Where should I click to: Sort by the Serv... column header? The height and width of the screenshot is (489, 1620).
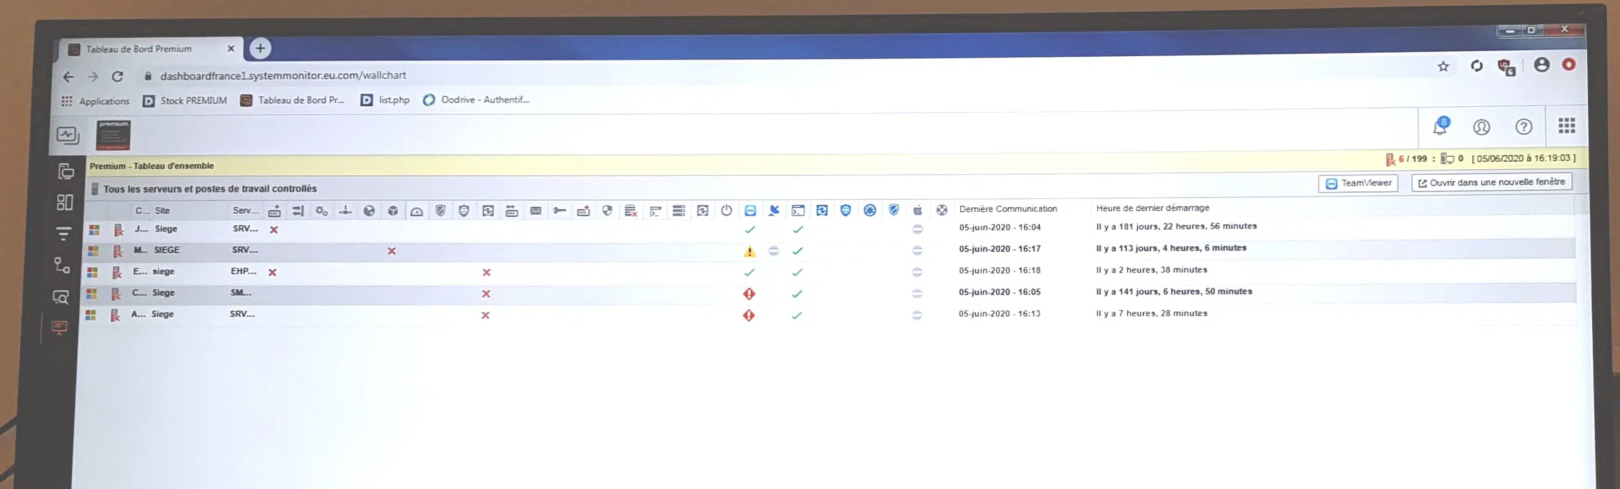[245, 211]
